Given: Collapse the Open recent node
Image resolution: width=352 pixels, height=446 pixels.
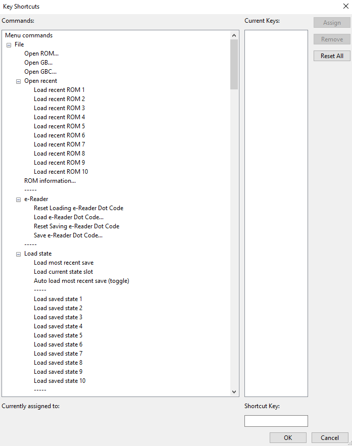Looking at the screenshot, I should 19,81.
